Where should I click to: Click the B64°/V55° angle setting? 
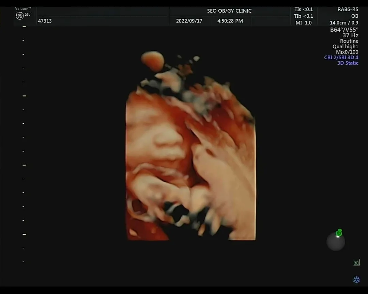coord(344,30)
